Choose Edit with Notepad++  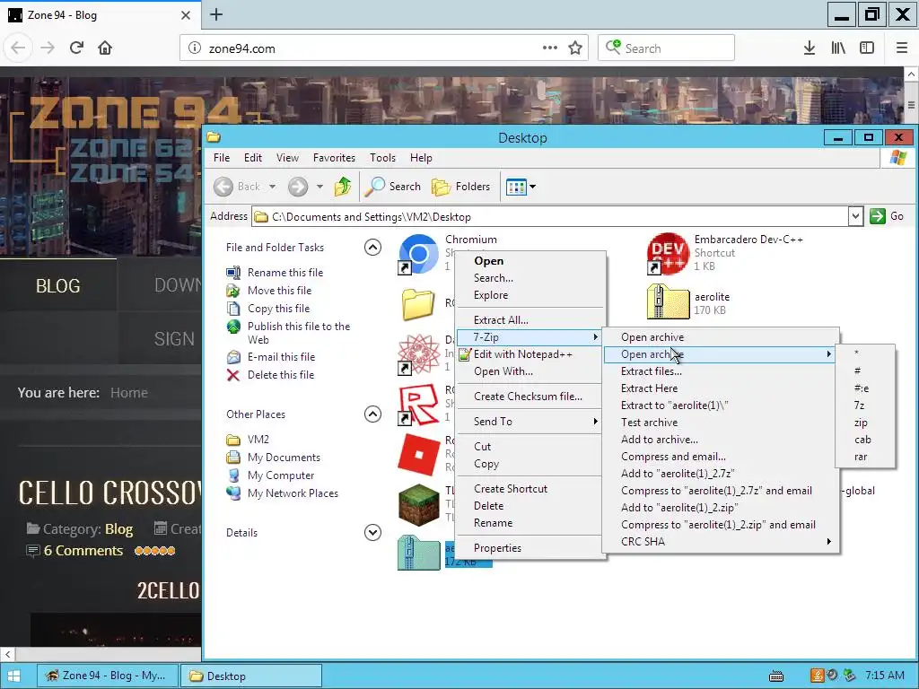pyautogui.click(x=530, y=353)
